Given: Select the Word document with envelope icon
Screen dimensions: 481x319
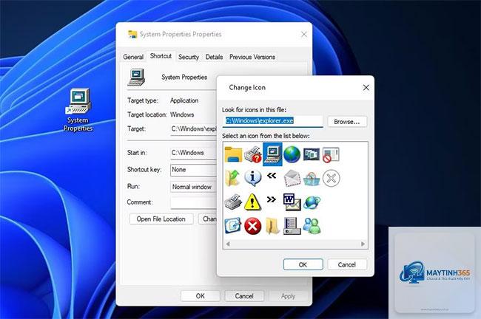Looking at the screenshot, I should (x=292, y=202).
